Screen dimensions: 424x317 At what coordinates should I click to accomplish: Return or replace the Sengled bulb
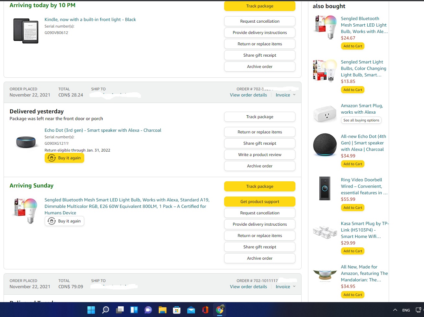click(260, 235)
